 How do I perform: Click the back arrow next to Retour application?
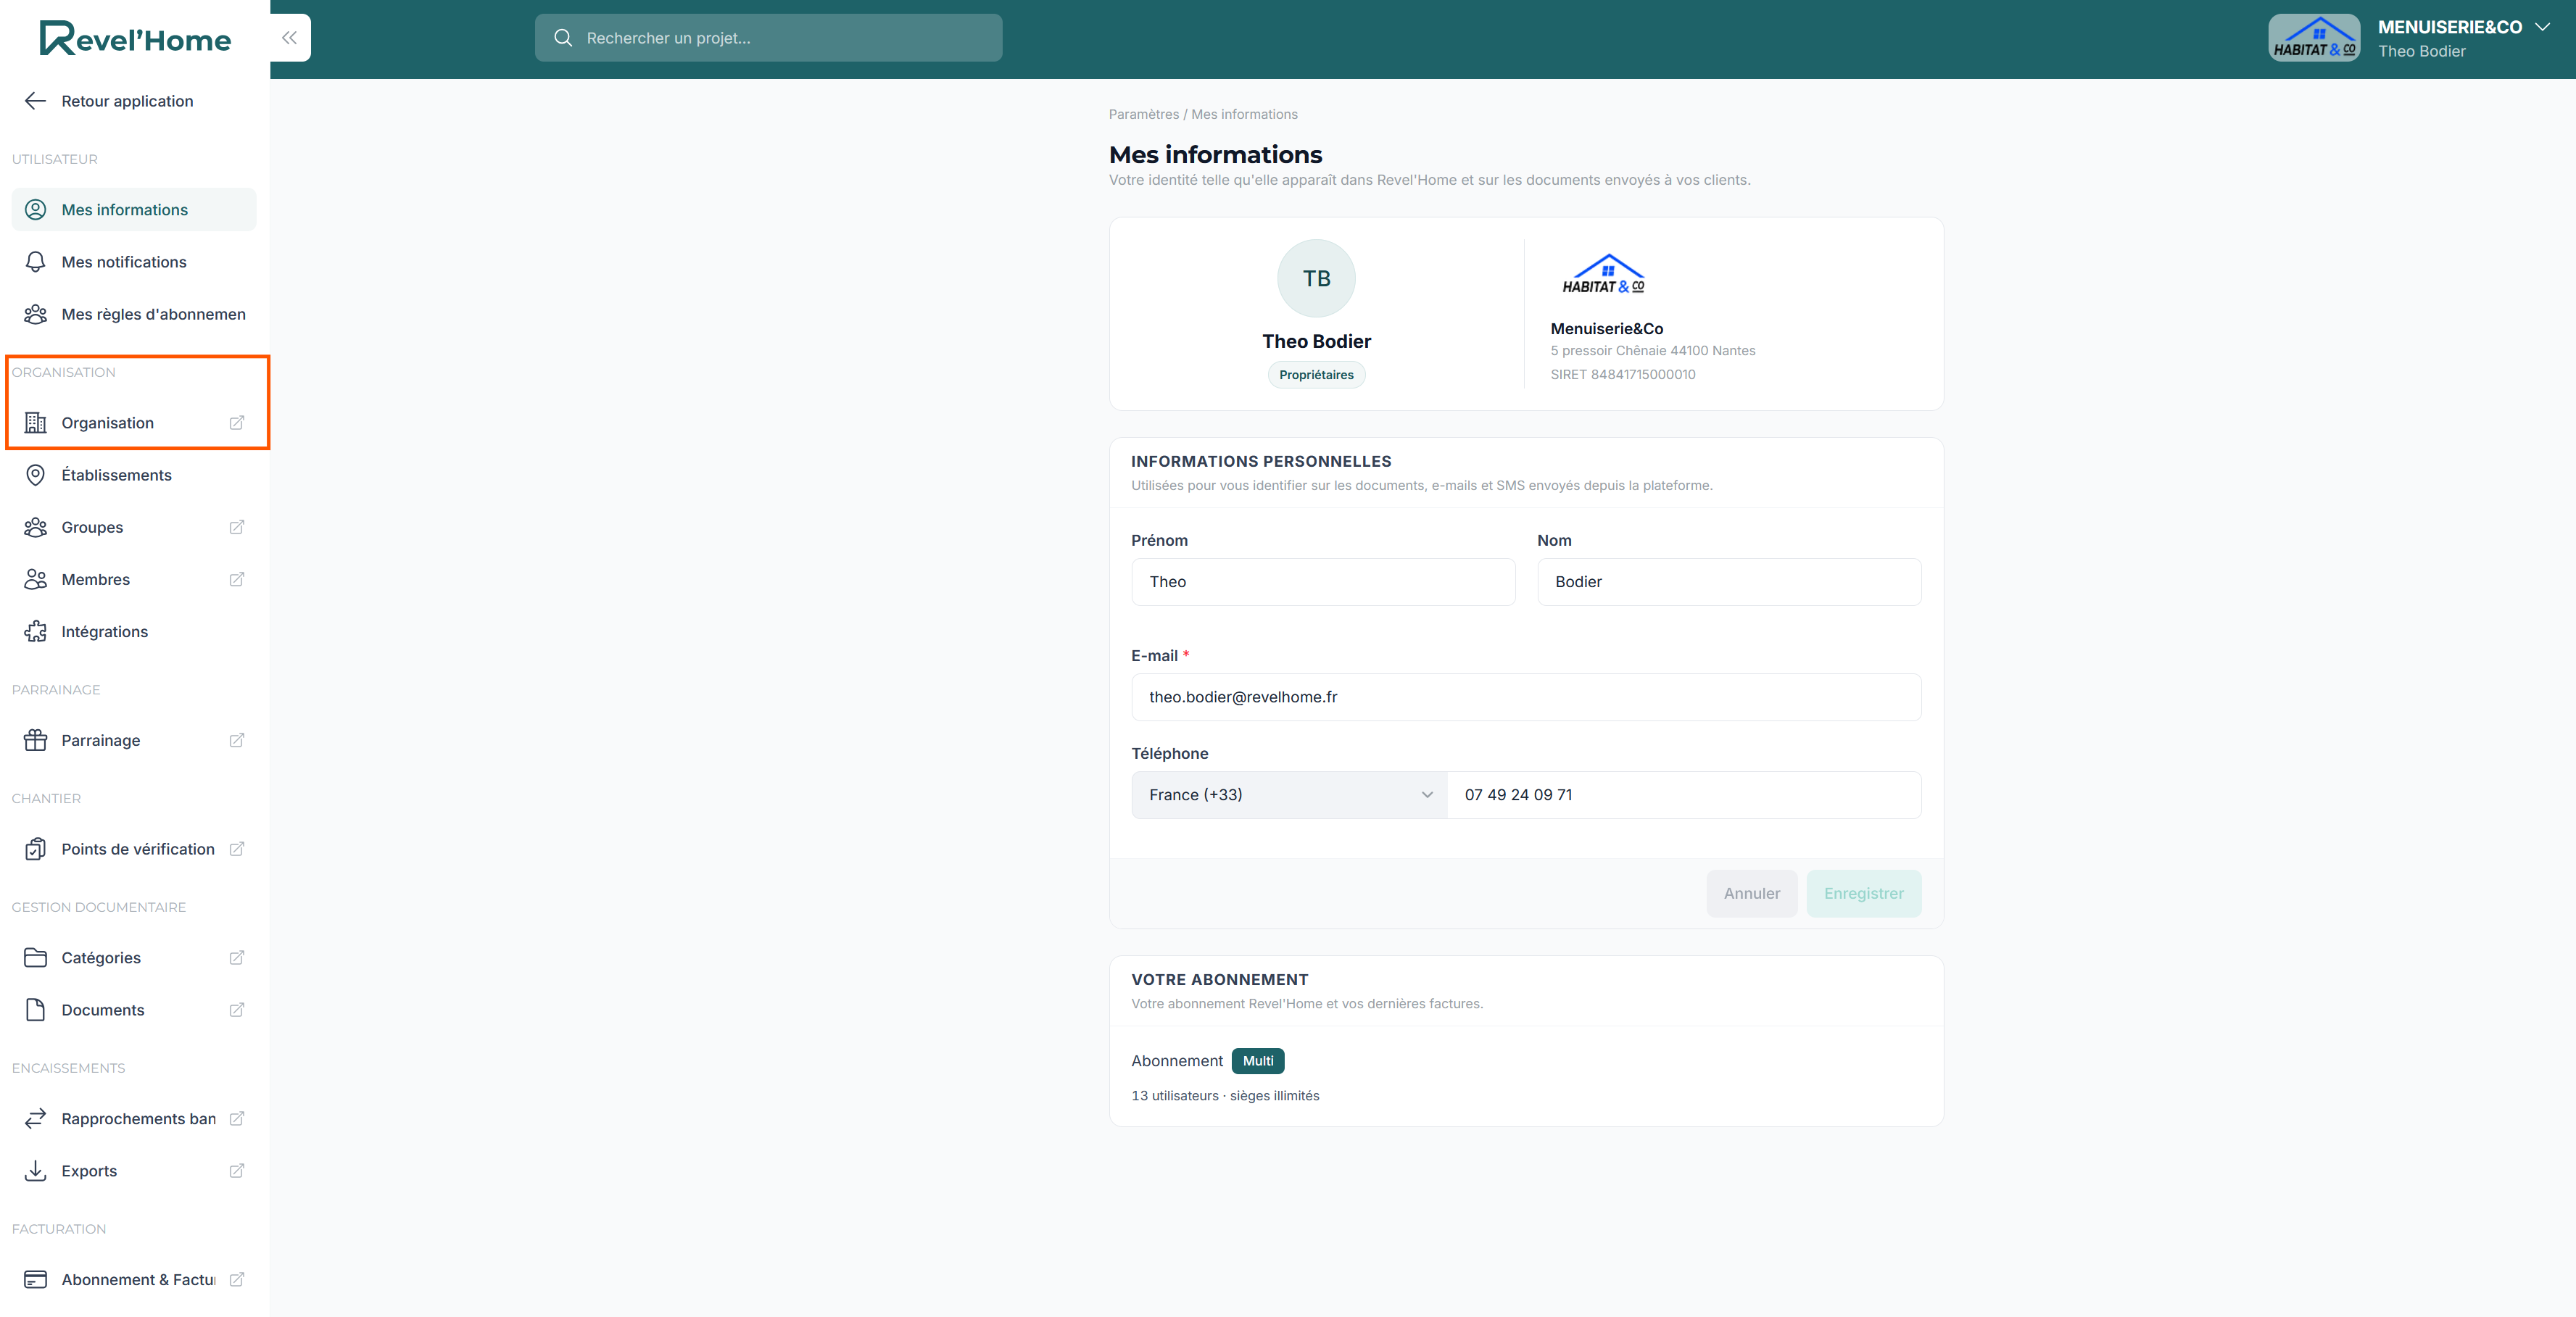click(x=35, y=101)
